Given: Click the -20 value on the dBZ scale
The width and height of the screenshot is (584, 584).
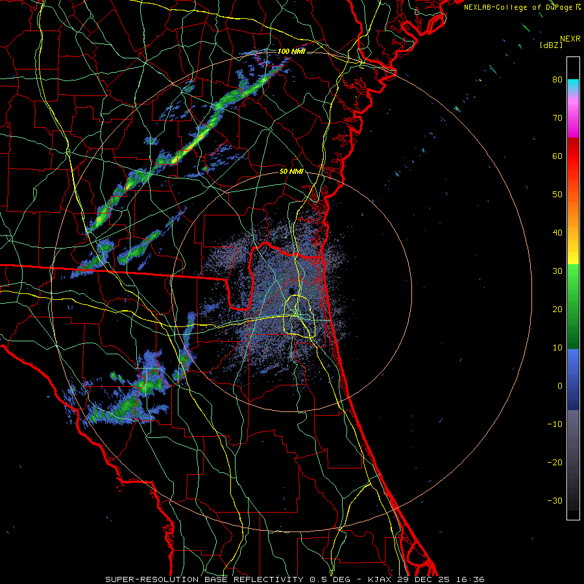Looking at the screenshot, I should pyautogui.click(x=555, y=462).
